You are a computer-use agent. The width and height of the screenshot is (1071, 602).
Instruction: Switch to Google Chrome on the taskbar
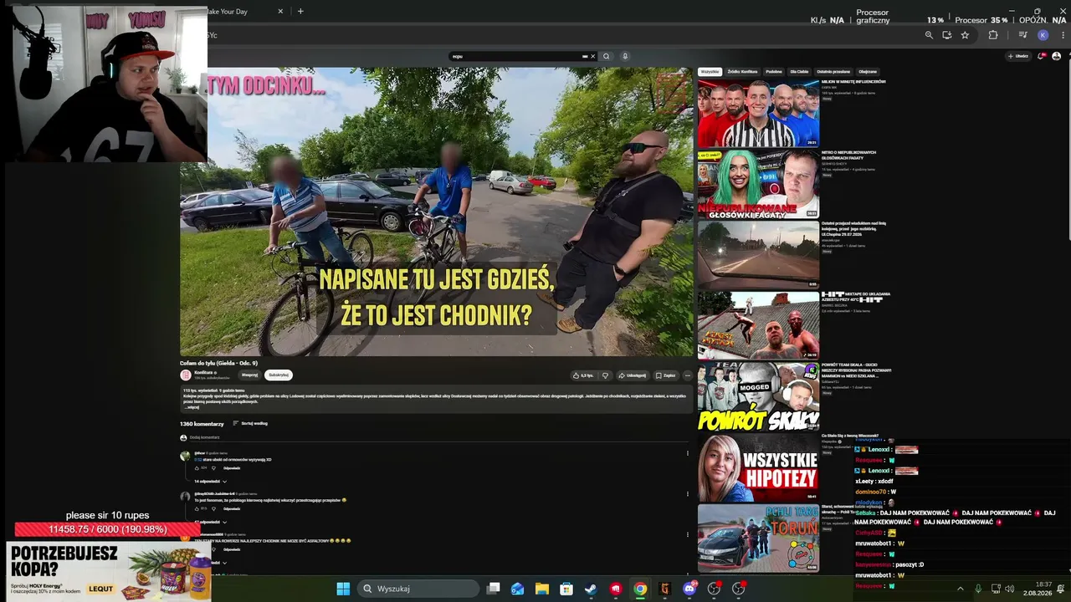click(640, 589)
